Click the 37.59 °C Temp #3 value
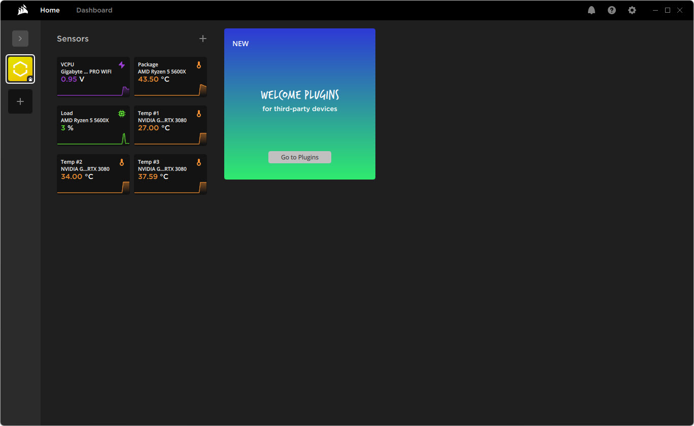694x426 pixels. coord(153,177)
